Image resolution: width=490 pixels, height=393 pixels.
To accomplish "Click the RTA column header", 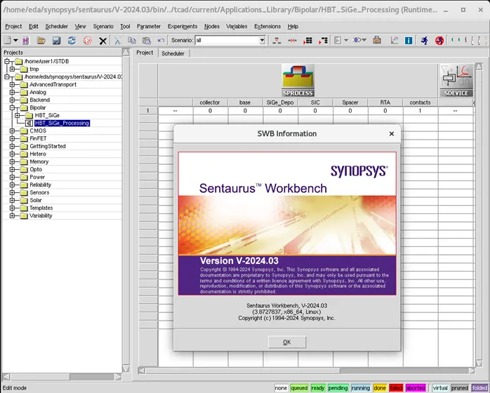I will pyautogui.click(x=385, y=102).
